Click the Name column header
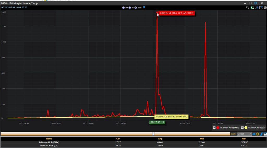 click(x=49, y=139)
